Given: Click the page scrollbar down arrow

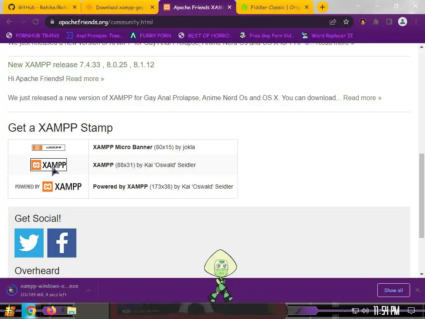Looking at the screenshot, I should point(422,274).
